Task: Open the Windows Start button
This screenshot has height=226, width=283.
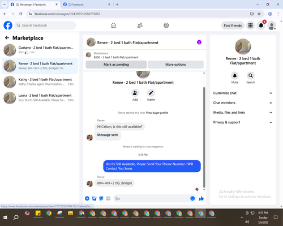Action: [5, 218]
